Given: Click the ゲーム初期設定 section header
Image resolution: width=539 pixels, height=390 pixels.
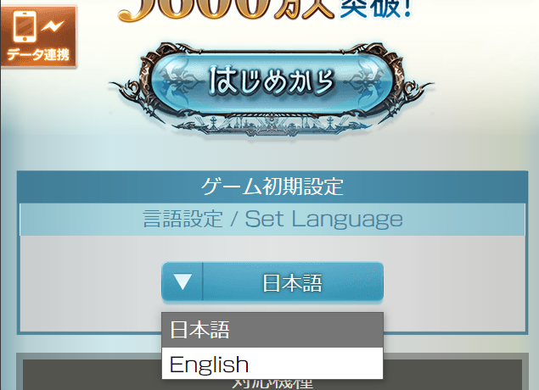Looking at the screenshot, I should 272,187.
